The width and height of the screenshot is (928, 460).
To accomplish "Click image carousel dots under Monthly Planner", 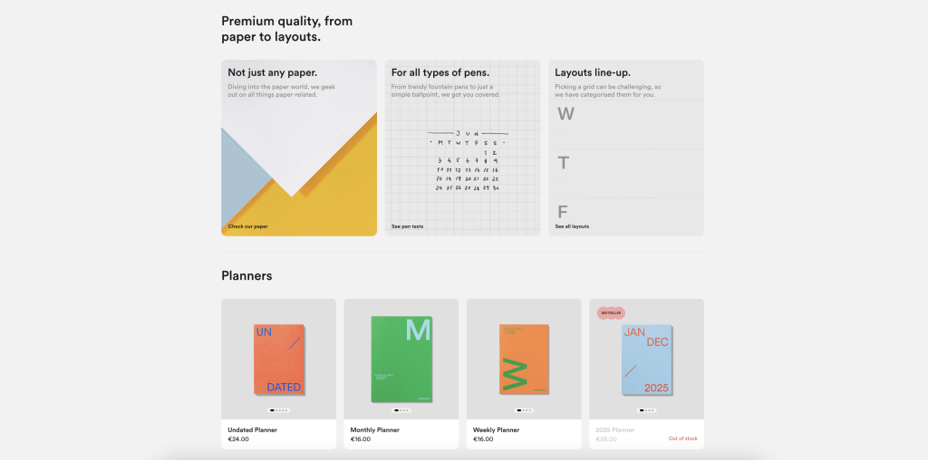I will point(401,409).
